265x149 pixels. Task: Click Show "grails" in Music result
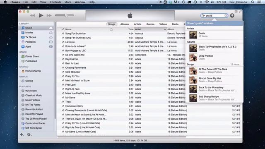pos(214,23)
